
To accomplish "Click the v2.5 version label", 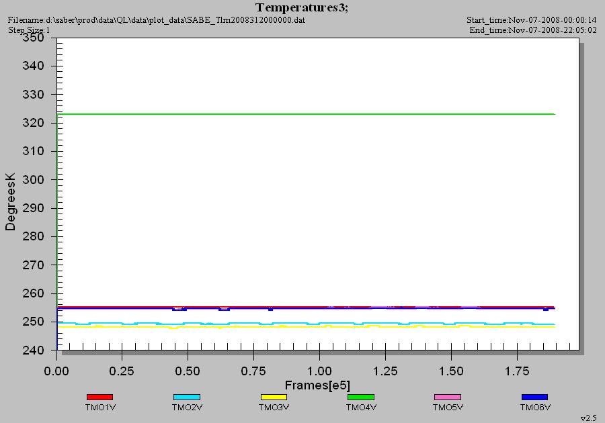I will click(x=589, y=418).
